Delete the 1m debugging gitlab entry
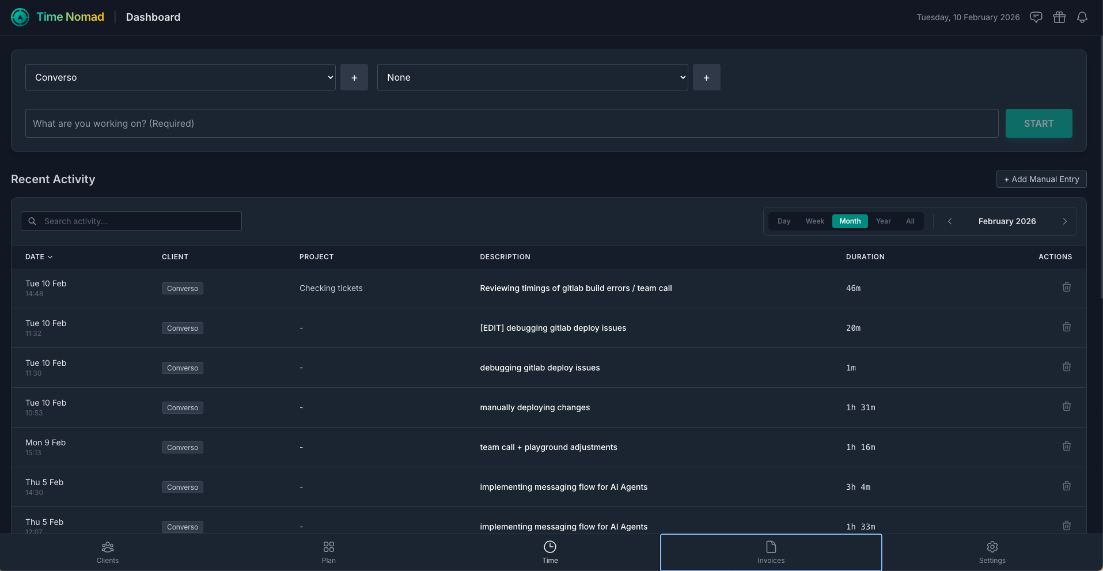The width and height of the screenshot is (1103, 571). pyautogui.click(x=1067, y=366)
